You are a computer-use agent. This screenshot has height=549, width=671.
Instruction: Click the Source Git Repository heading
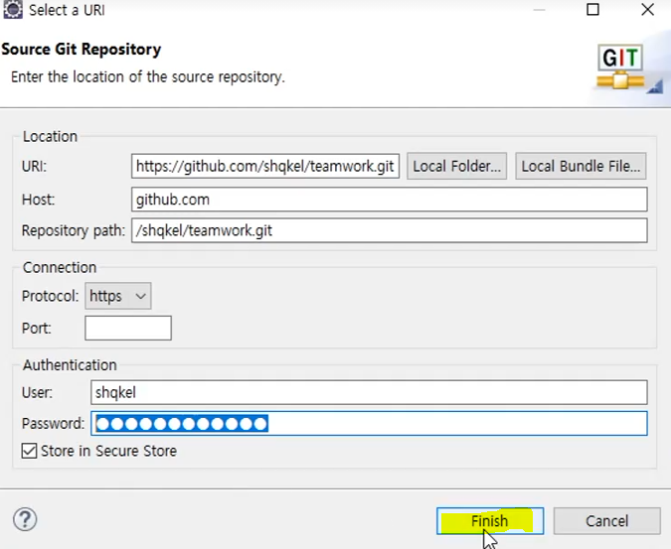(82, 49)
